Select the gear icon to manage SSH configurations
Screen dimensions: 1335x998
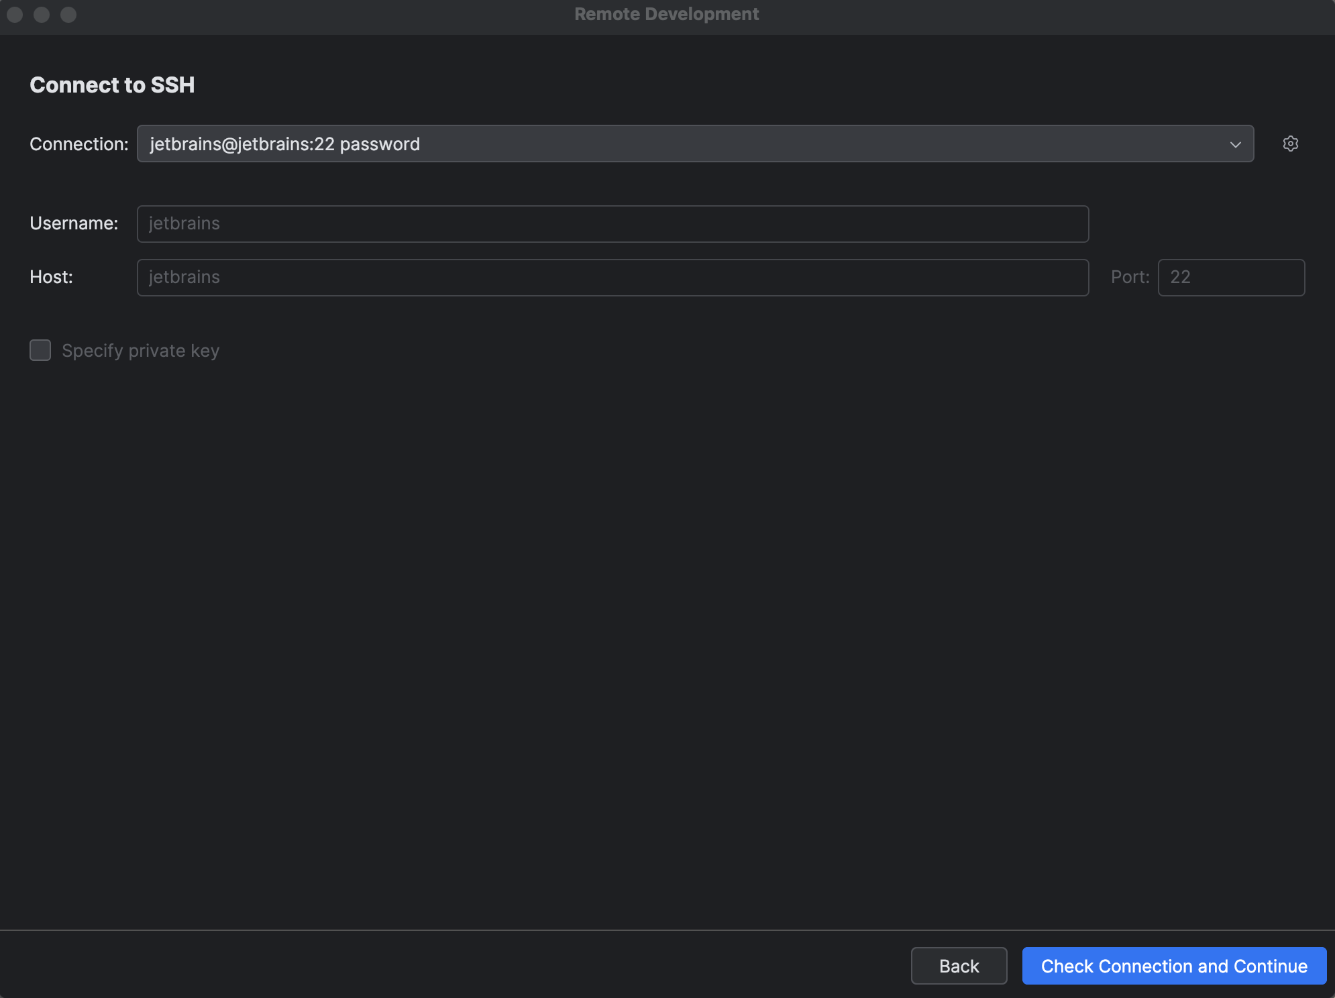pyautogui.click(x=1290, y=144)
